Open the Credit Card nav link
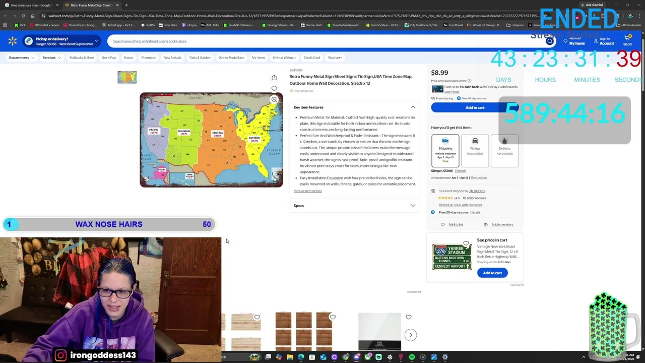Image resolution: width=645 pixels, height=363 pixels. click(x=312, y=57)
